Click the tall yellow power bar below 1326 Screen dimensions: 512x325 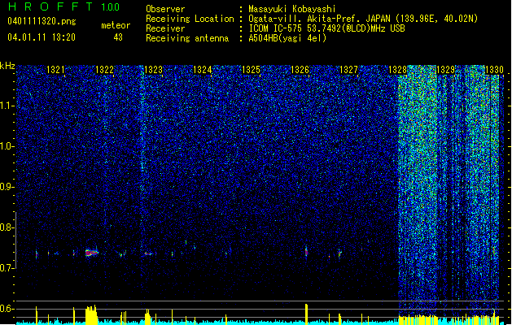click(x=307, y=314)
